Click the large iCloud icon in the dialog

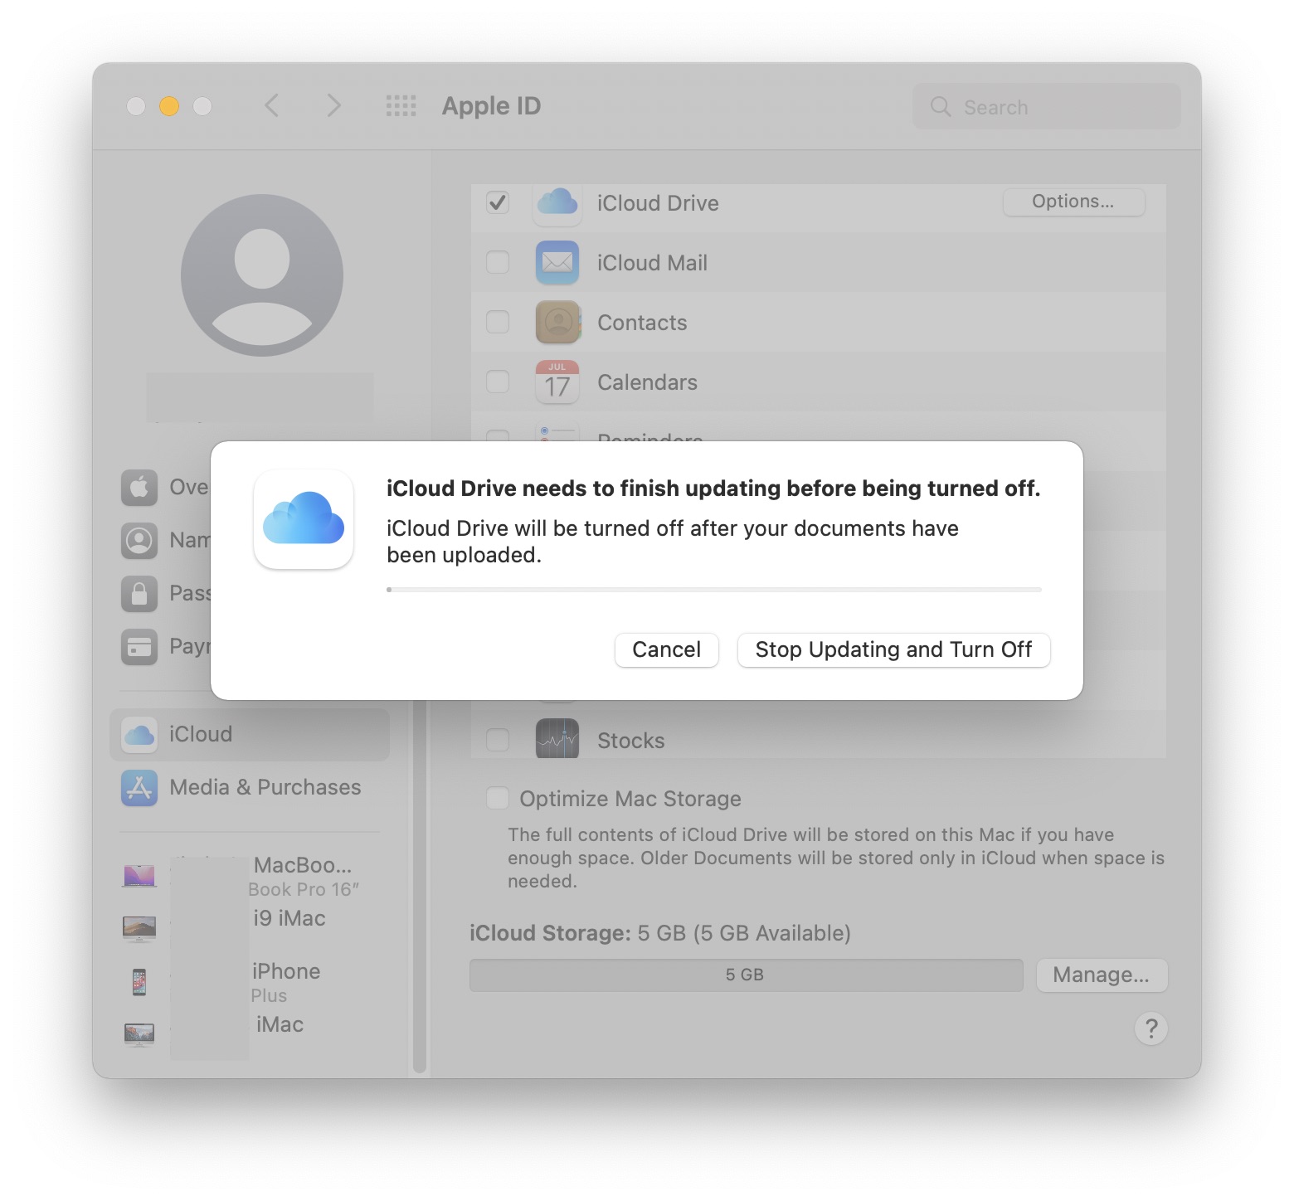[304, 519]
